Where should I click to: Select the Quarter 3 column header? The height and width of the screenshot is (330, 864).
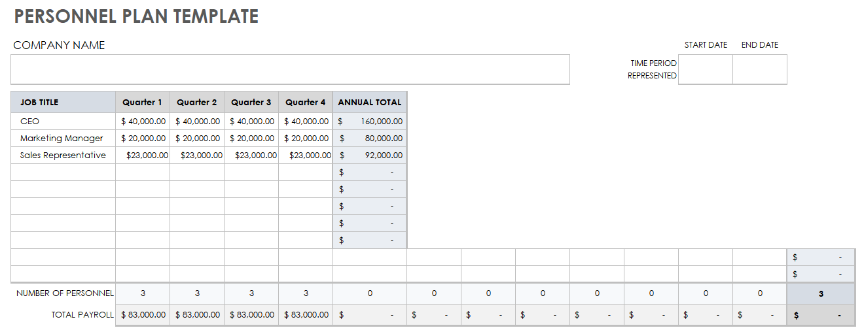coord(251,103)
